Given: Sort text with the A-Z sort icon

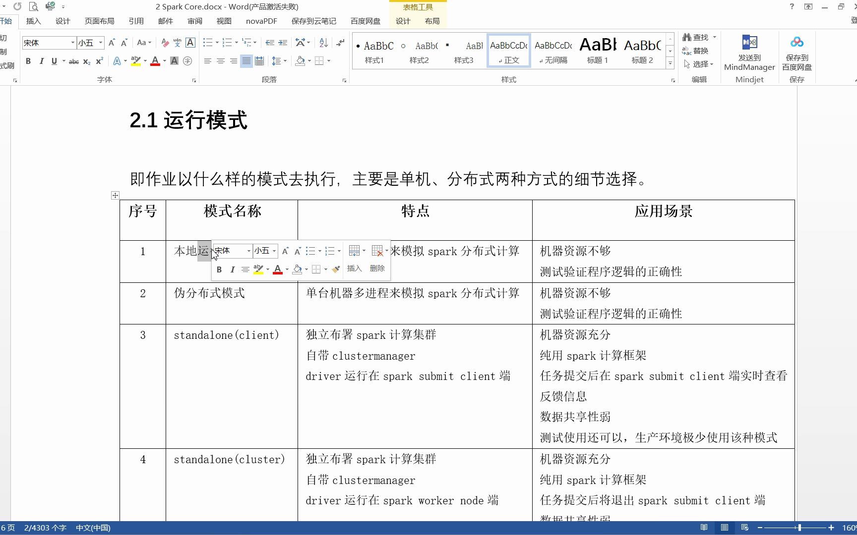Looking at the screenshot, I should 323,43.
